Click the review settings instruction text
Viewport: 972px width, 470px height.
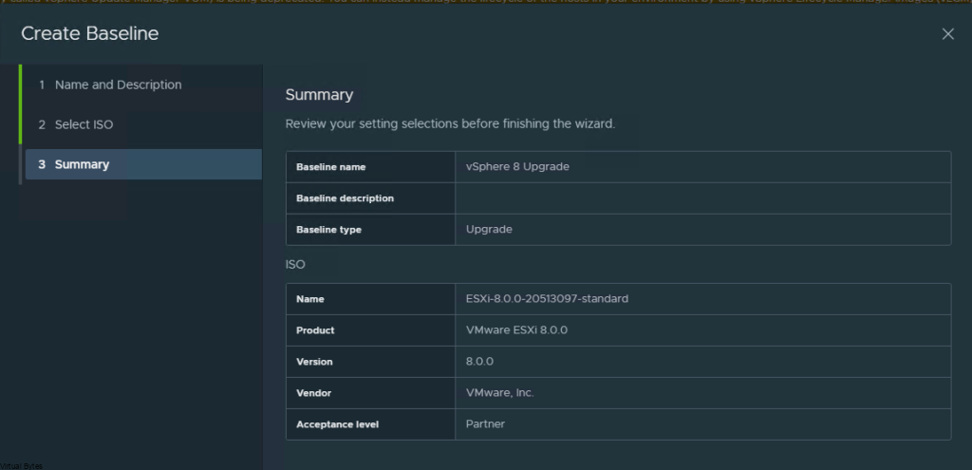click(450, 123)
